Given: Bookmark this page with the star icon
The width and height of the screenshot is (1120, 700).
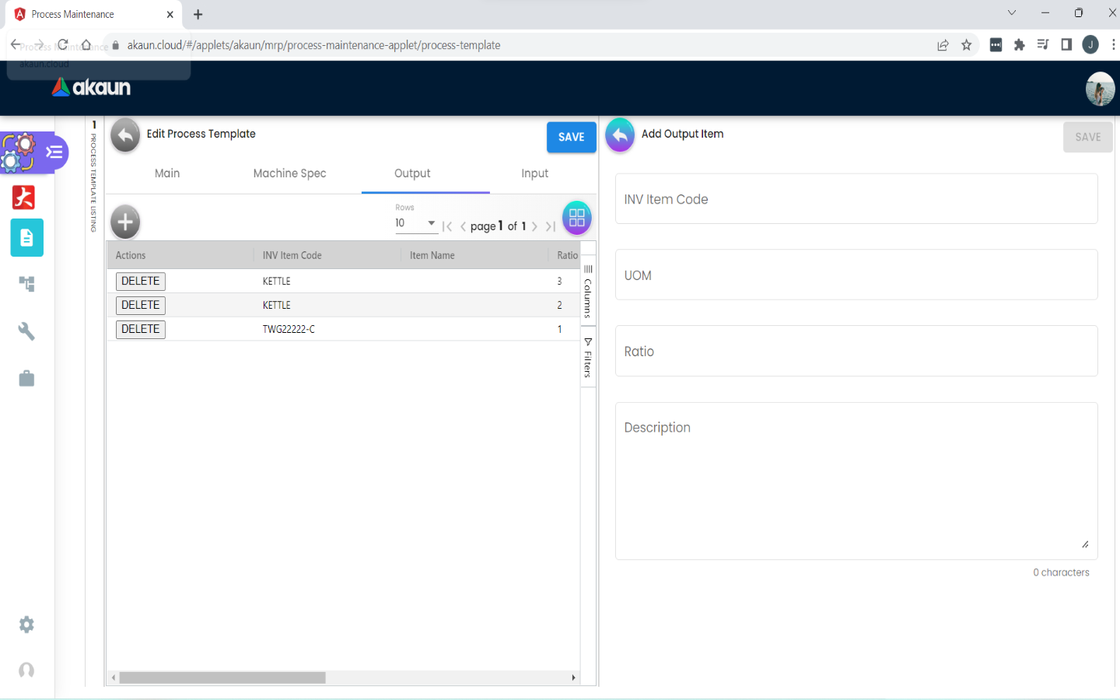Looking at the screenshot, I should point(966,45).
